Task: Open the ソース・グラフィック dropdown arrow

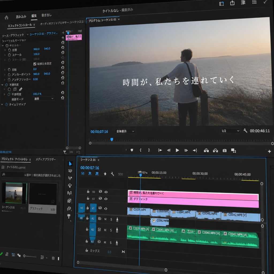Action: 28,35
